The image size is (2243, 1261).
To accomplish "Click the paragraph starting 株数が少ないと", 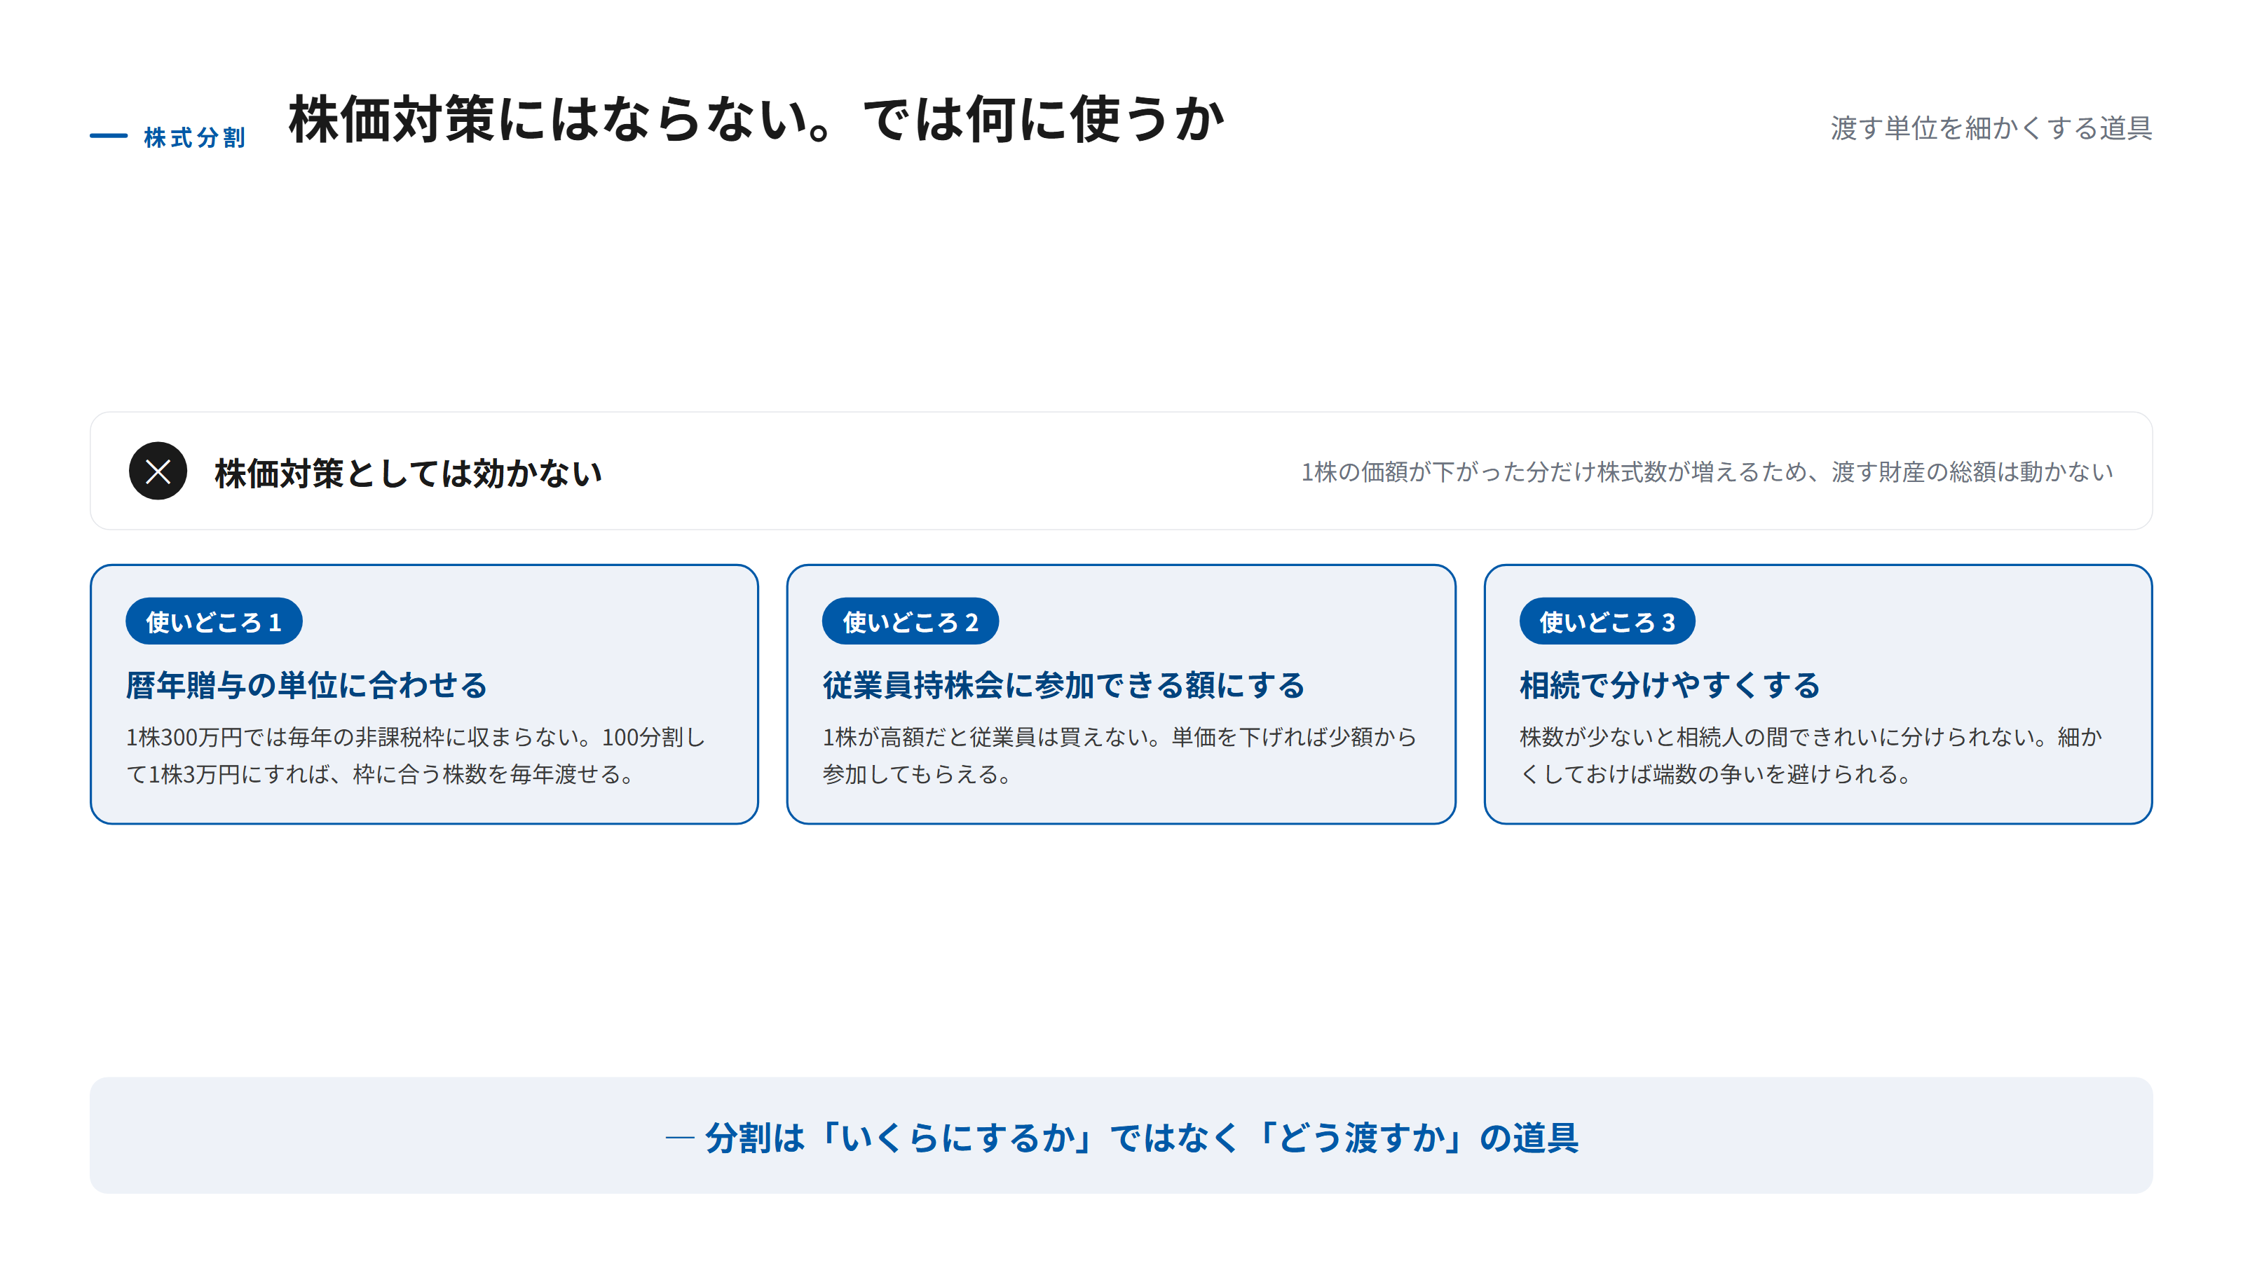I will click(x=1811, y=755).
